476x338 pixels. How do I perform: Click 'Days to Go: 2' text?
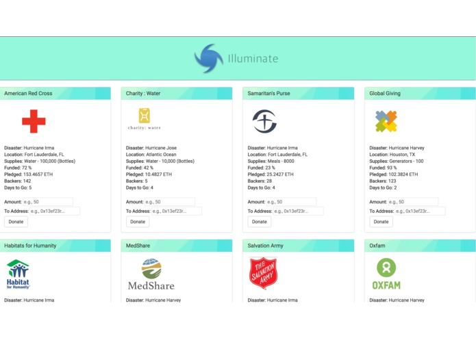click(383, 187)
